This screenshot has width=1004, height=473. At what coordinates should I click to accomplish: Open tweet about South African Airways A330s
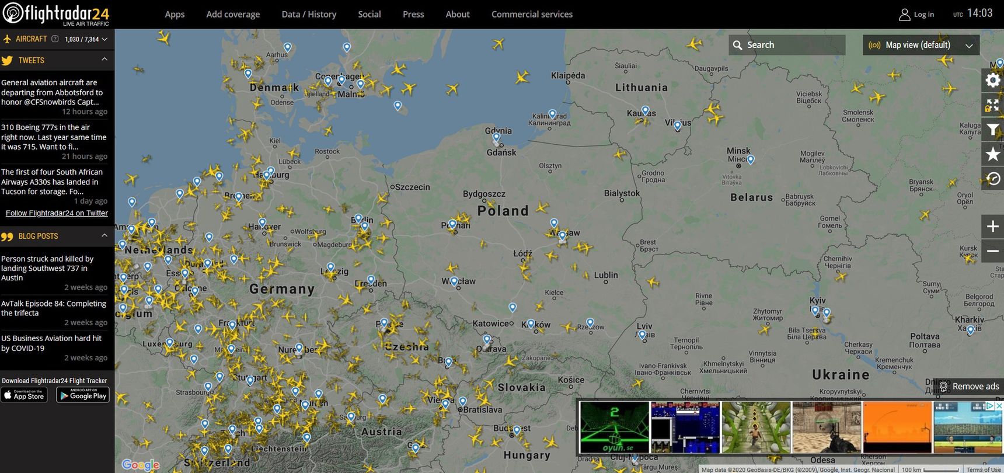pyautogui.click(x=54, y=182)
